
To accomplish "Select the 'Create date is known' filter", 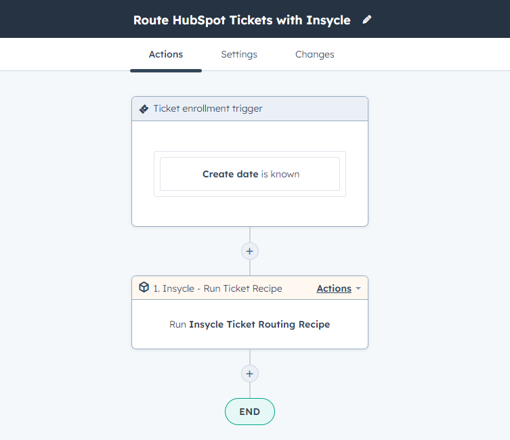I will [250, 174].
